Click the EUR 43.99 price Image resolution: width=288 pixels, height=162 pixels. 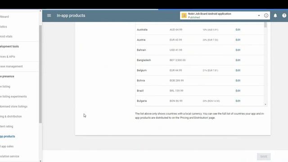tap(176, 40)
